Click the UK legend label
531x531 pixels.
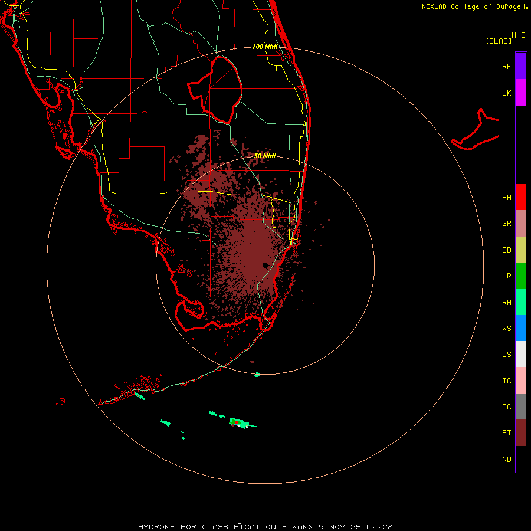coord(506,93)
